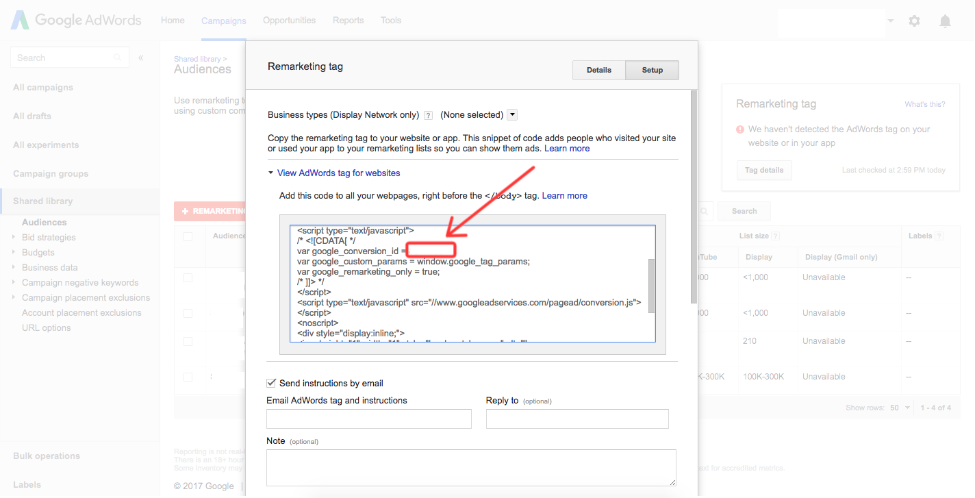Click the help icon next to Business types
Viewport: 975px width, 498px height.
tap(428, 115)
